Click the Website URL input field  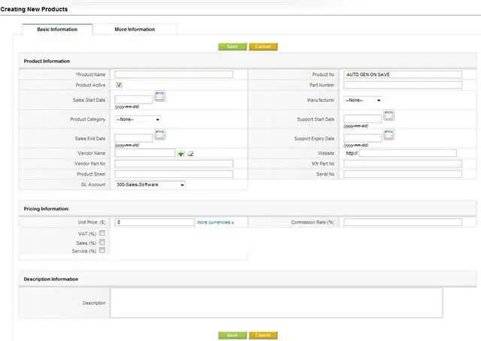(x=407, y=153)
